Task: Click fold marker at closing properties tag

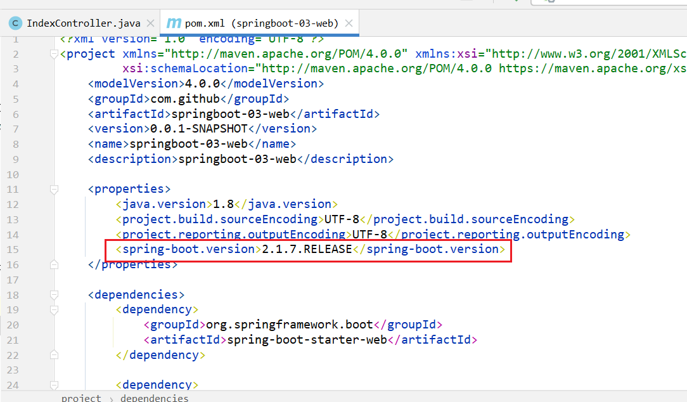Action: click(53, 264)
